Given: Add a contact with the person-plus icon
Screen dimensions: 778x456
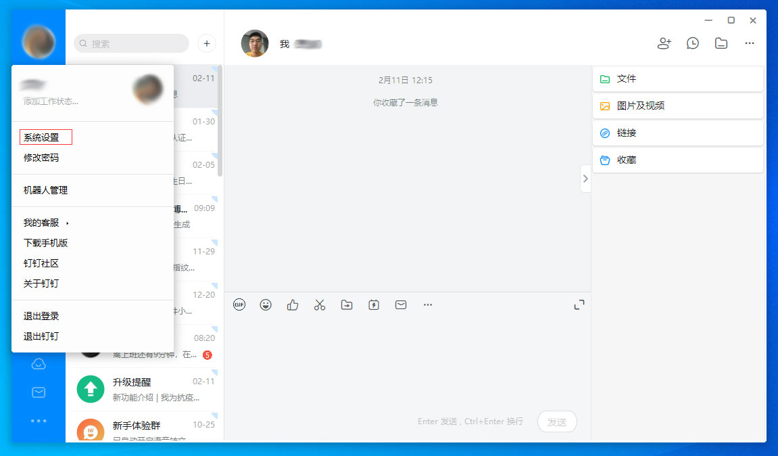Looking at the screenshot, I should pyautogui.click(x=664, y=43).
